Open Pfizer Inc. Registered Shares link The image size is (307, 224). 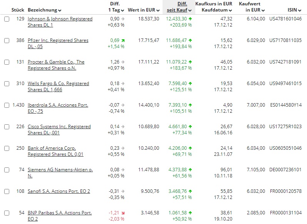[x=58, y=43]
